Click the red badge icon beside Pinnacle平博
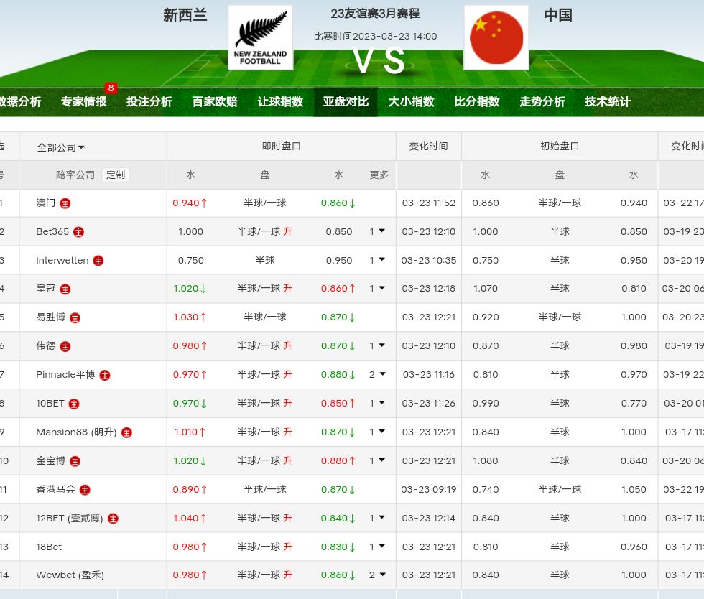 pos(105,375)
